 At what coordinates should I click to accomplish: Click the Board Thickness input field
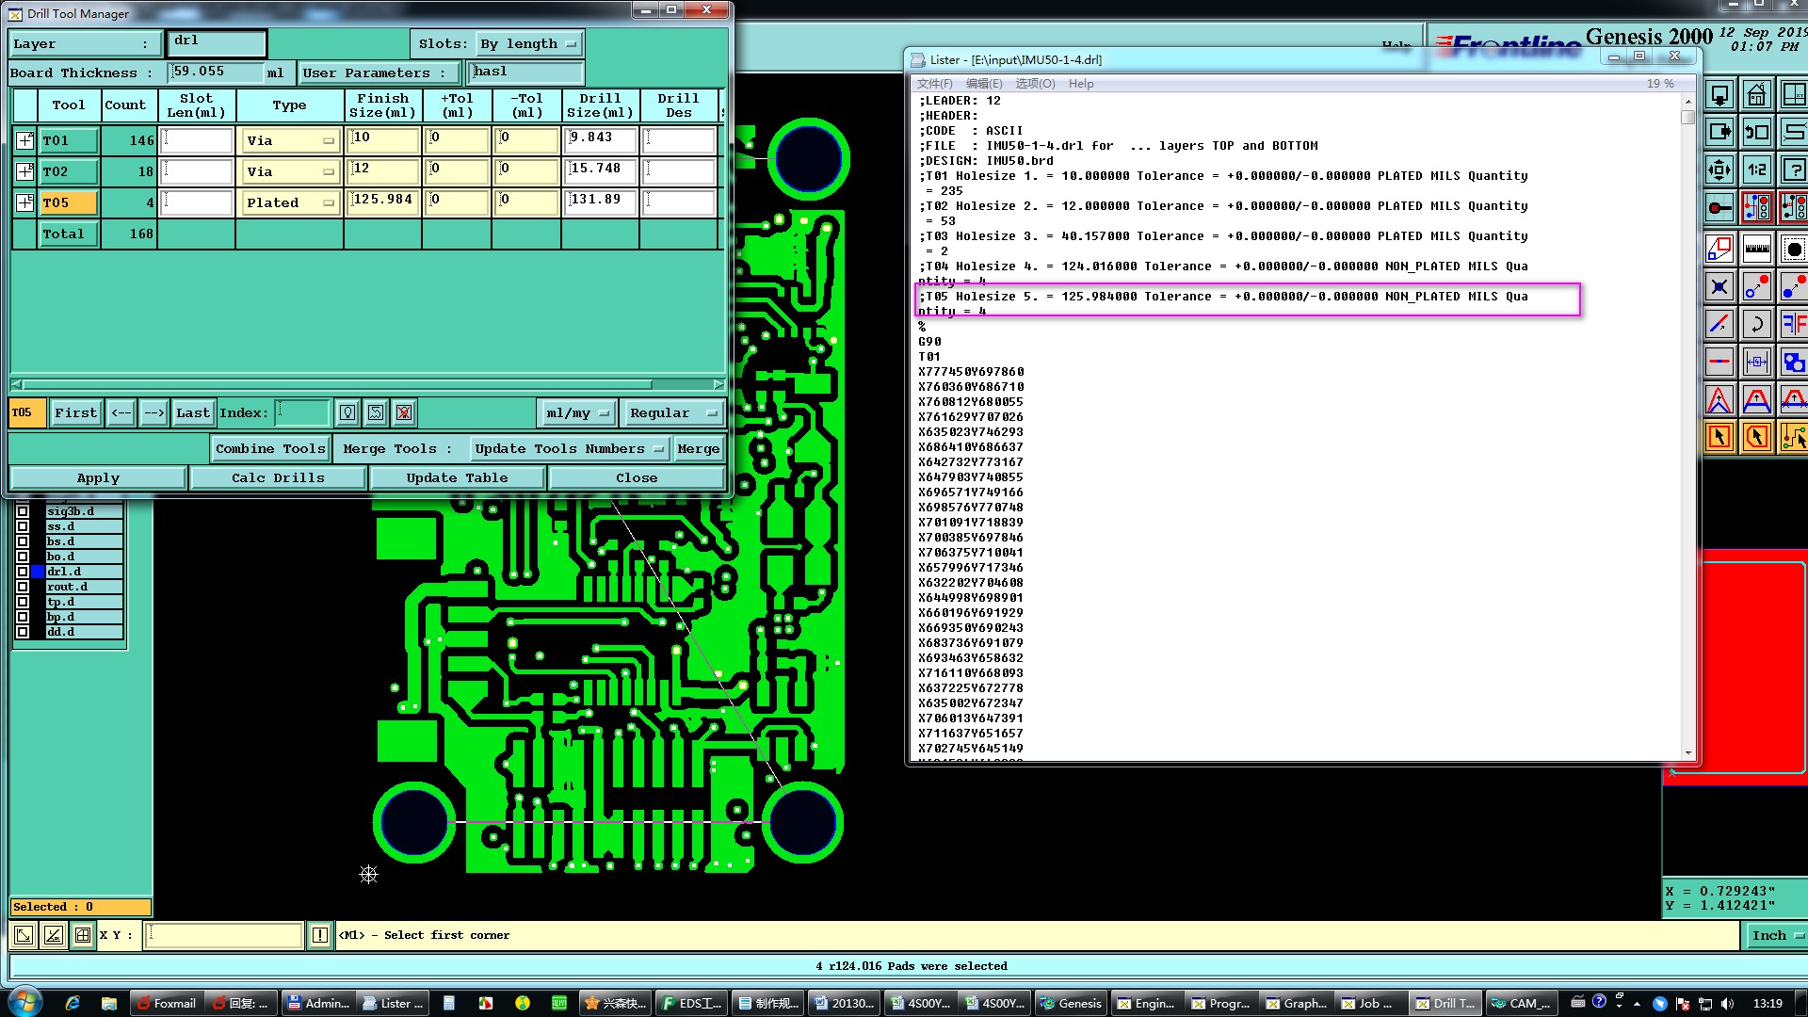215,73
